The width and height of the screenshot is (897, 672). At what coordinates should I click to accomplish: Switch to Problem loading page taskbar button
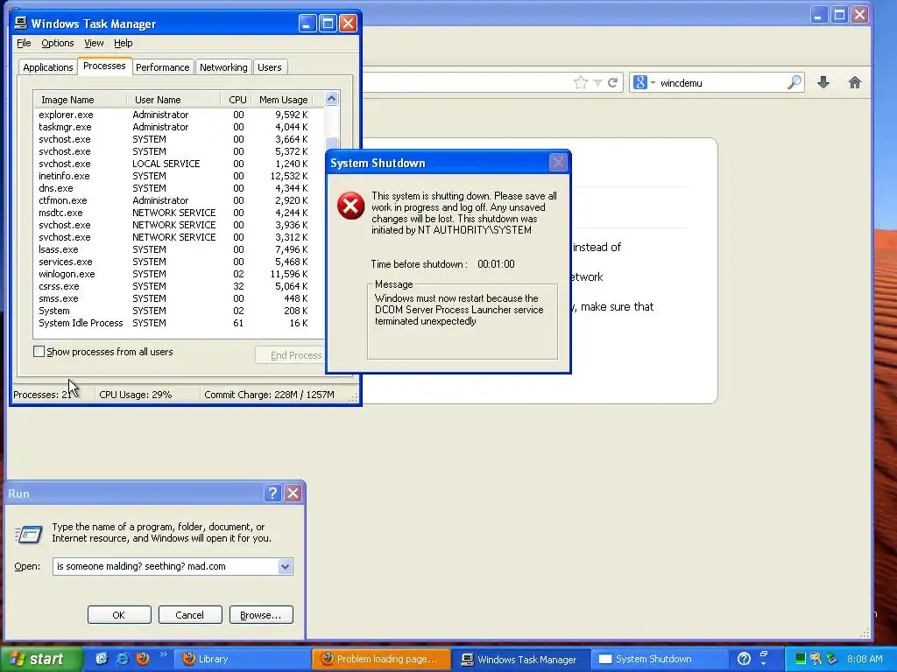(382, 660)
